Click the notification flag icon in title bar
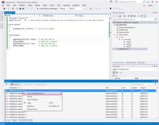 tap(111, 2)
